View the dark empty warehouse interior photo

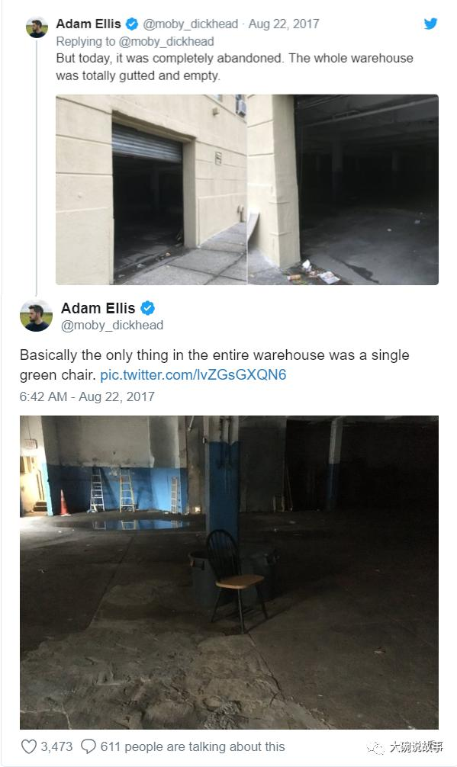click(343, 190)
